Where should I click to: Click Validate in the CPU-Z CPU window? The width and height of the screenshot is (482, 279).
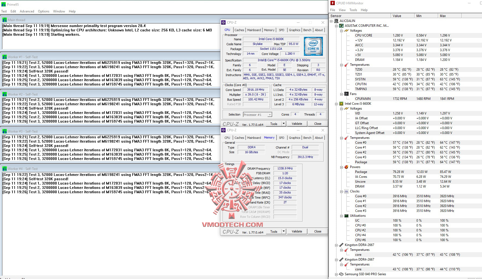pyautogui.click(x=297, y=124)
